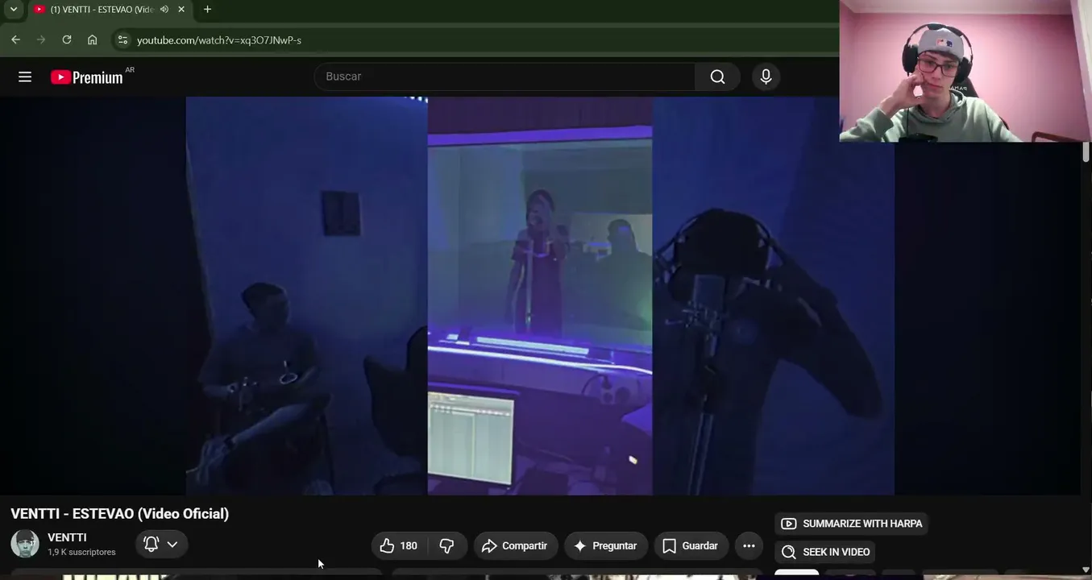
Task: Open a new browser tab
Action: (207, 10)
